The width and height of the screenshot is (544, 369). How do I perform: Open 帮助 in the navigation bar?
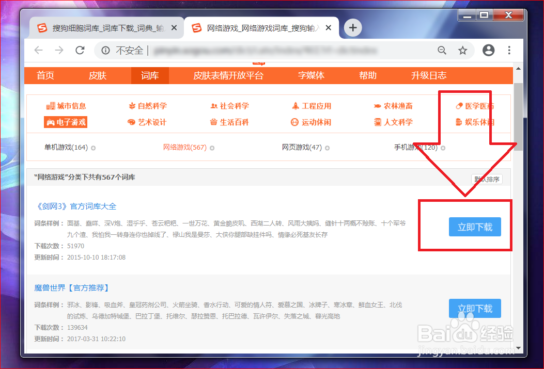(368, 75)
